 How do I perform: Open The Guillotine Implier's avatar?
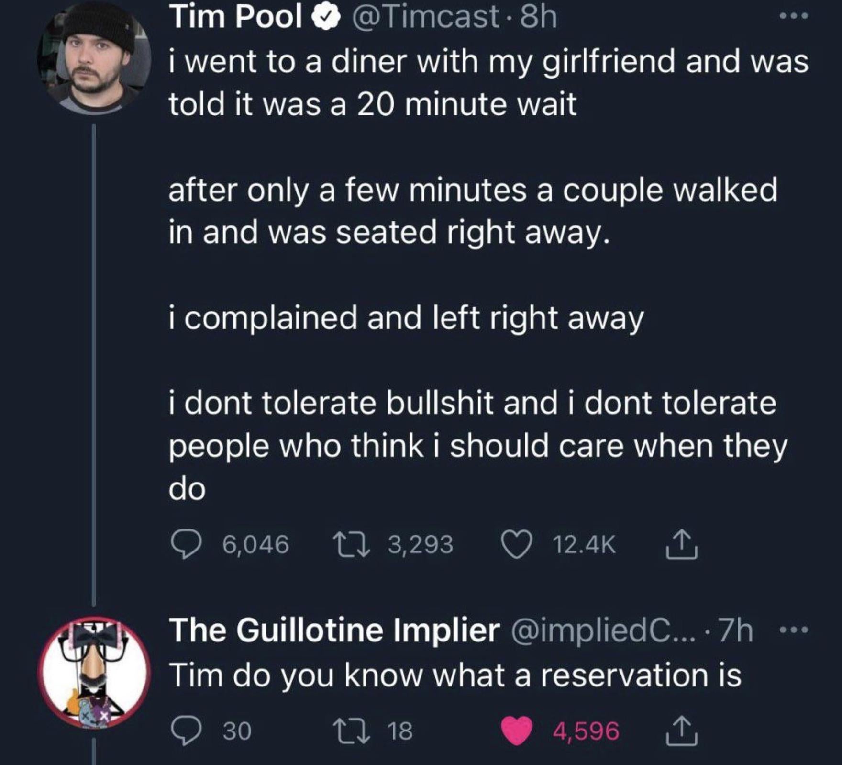(94, 672)
